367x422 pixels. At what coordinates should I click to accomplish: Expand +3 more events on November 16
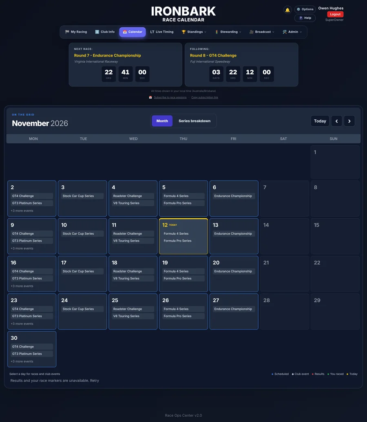click(x=22, y=286)
